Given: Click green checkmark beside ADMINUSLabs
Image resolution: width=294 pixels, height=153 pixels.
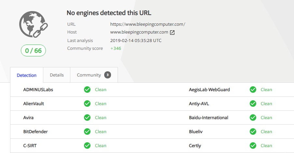Looking at the screenshot, I should pyautogui.click(x=87, y=90).
